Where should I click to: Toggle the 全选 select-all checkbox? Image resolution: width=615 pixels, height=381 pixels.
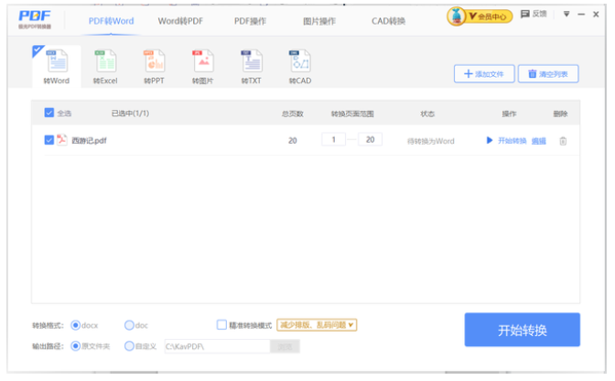pos(49,114)
